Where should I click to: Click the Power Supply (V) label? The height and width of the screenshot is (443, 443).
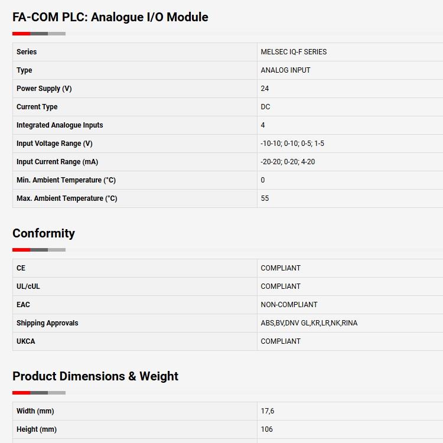[x=44, y=89]
